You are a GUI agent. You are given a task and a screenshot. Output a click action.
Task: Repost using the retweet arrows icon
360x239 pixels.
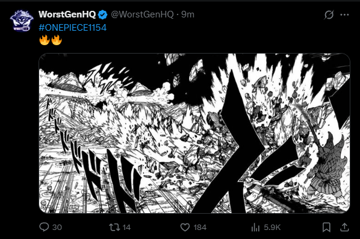tap(114, 228)
